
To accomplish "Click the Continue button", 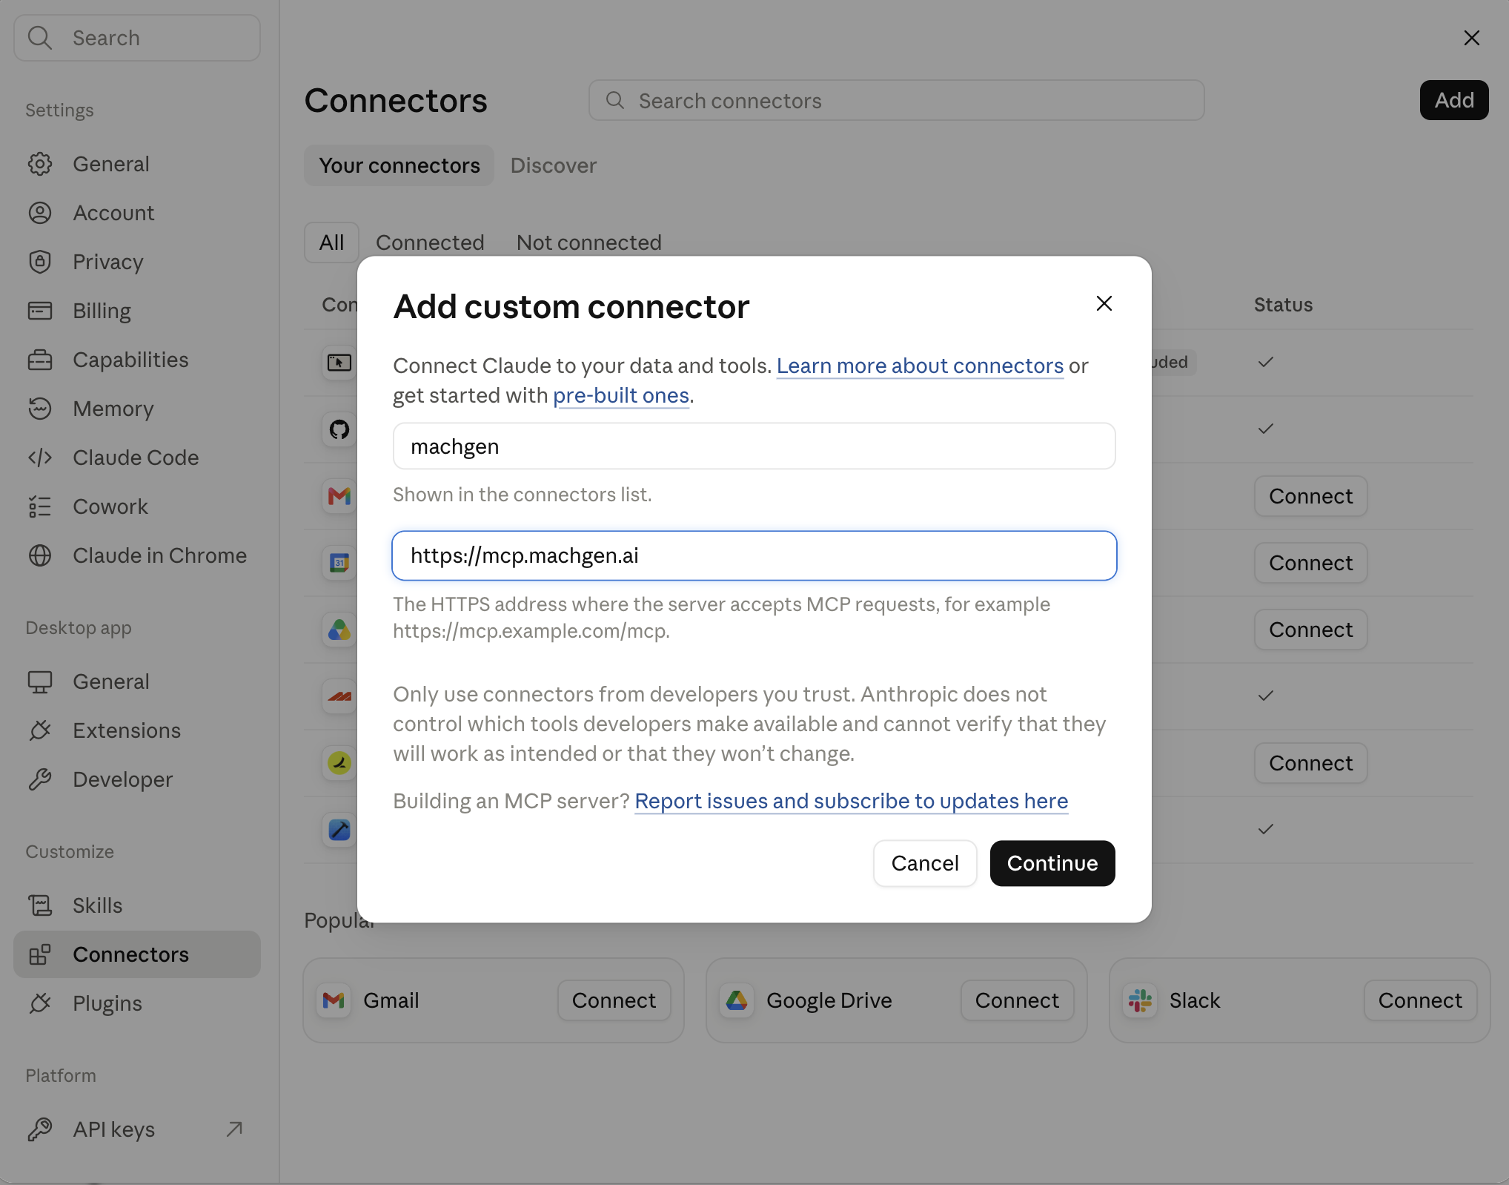I will tap(1052, 863).
